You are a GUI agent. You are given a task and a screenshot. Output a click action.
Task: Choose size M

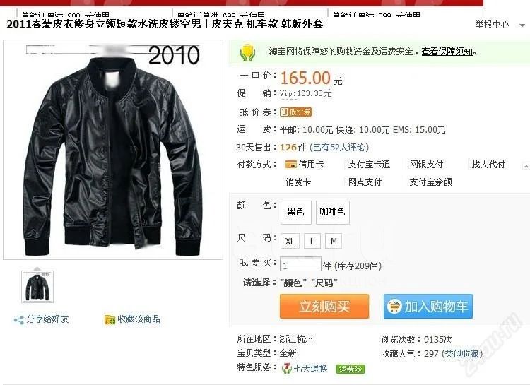[x=334, y=241]
